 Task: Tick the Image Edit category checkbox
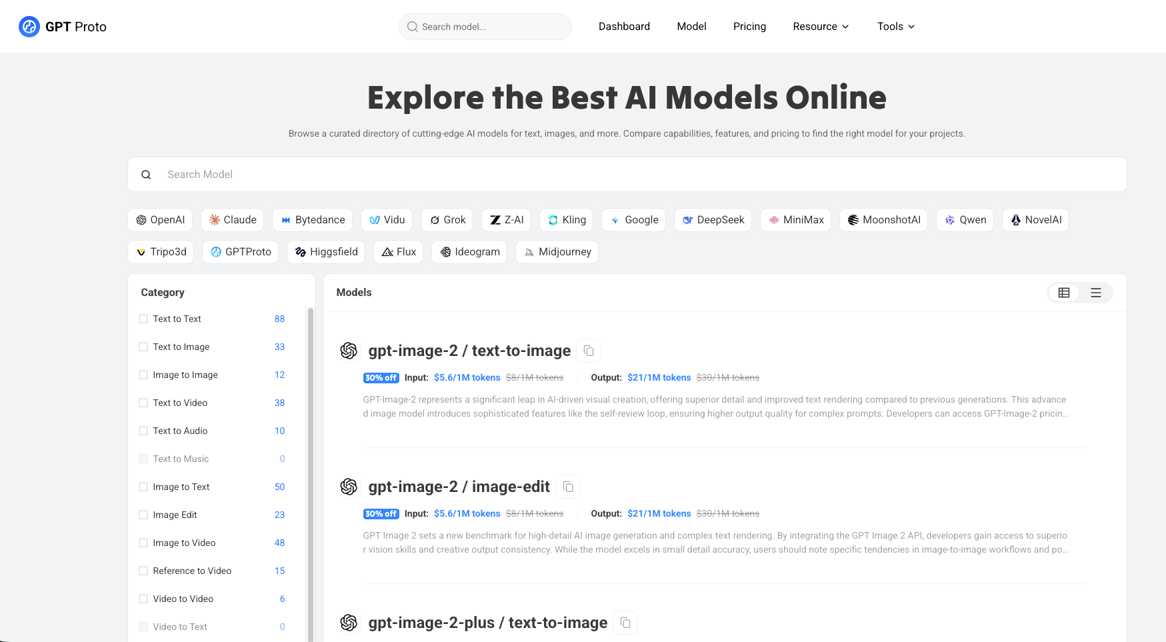(x=143, y=515)
